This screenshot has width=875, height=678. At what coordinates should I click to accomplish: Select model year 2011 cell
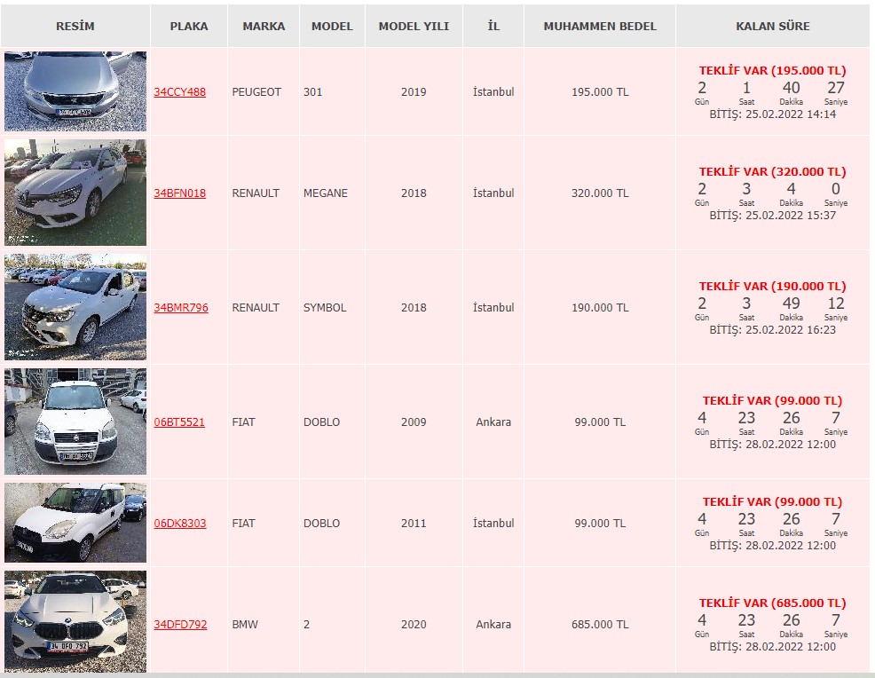pyautogui.click(x=414, y=524)
